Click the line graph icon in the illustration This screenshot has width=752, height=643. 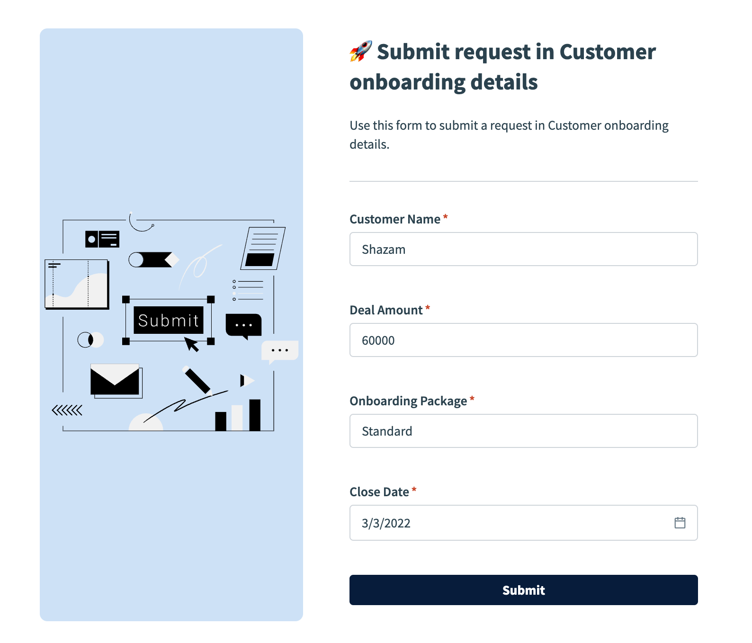coord(76,284)
